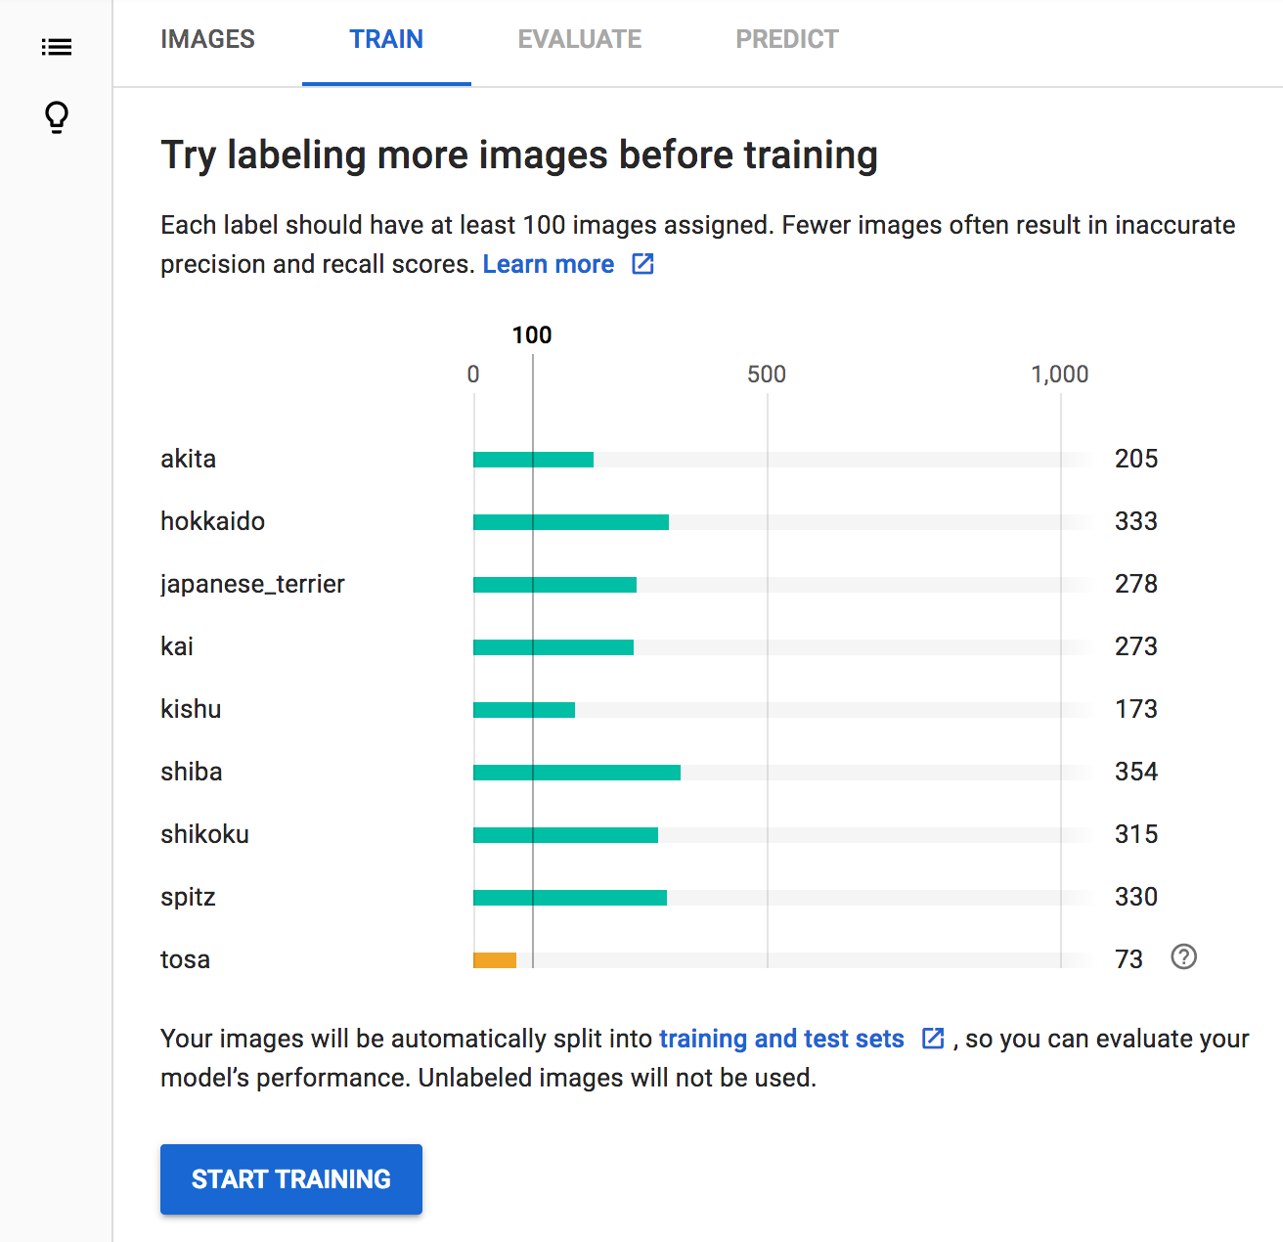This screenshot has height=1242, width=1283.
Task: Click external link icon after Learn more
Action: [x=642, y=264]
